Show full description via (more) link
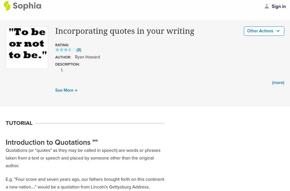Image resolution: width=290 pixels, height=191 pixels. point(278,83)
